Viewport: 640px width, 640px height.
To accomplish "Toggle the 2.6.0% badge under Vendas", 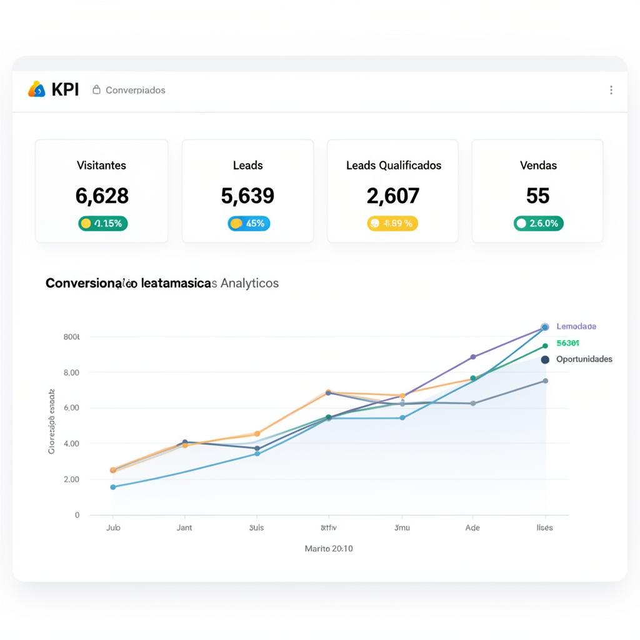I will 538,223.
